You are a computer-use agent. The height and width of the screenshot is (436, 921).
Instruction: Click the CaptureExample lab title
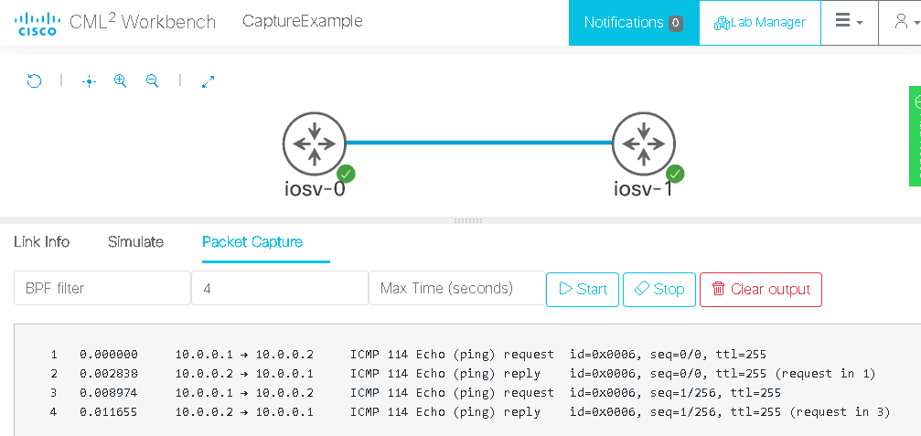(x=303, y=21)
